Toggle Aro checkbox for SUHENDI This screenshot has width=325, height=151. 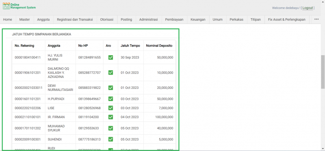point(110,139)
